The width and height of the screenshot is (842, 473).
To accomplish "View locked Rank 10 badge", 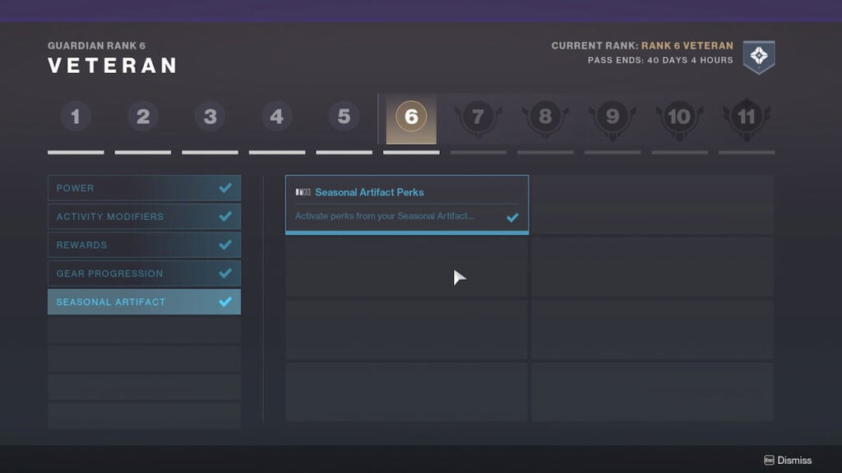I will pos(679,118).
